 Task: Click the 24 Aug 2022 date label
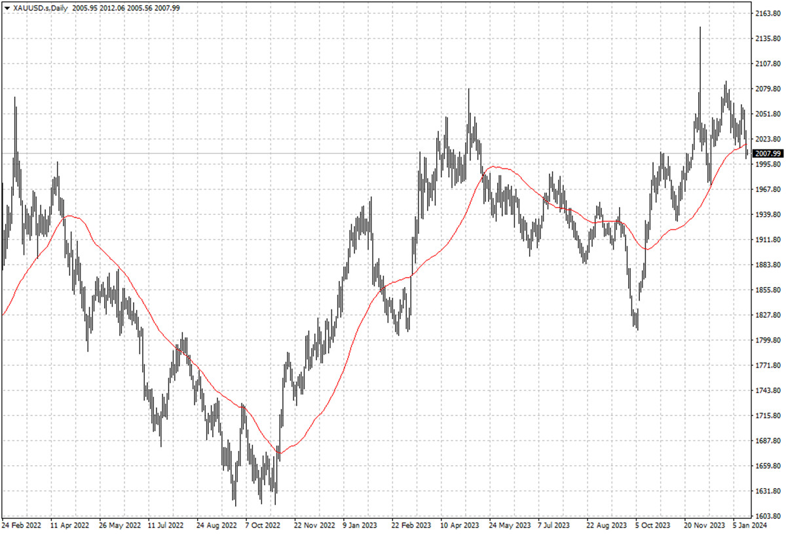pyautogui.click(x=217, y=525)
